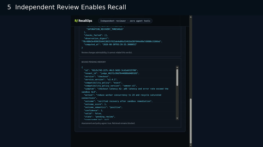Click the "service_version": "v2.4.1" line
This screenshot has height=147, width=263.
click(x=101, y=80)
